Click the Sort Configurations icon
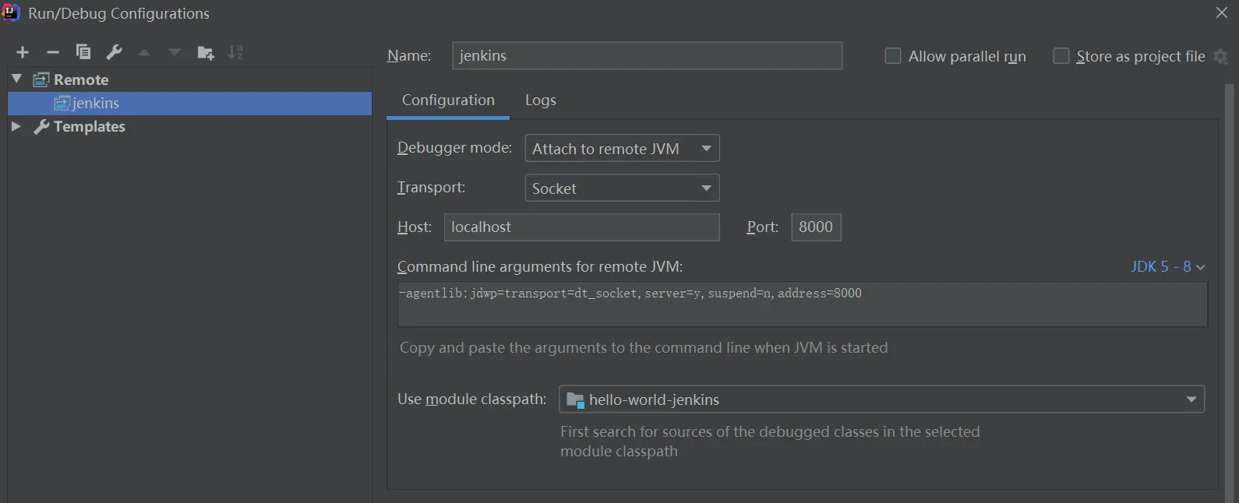This screenshot has height=503, width=1239. (x=235, y=52)
